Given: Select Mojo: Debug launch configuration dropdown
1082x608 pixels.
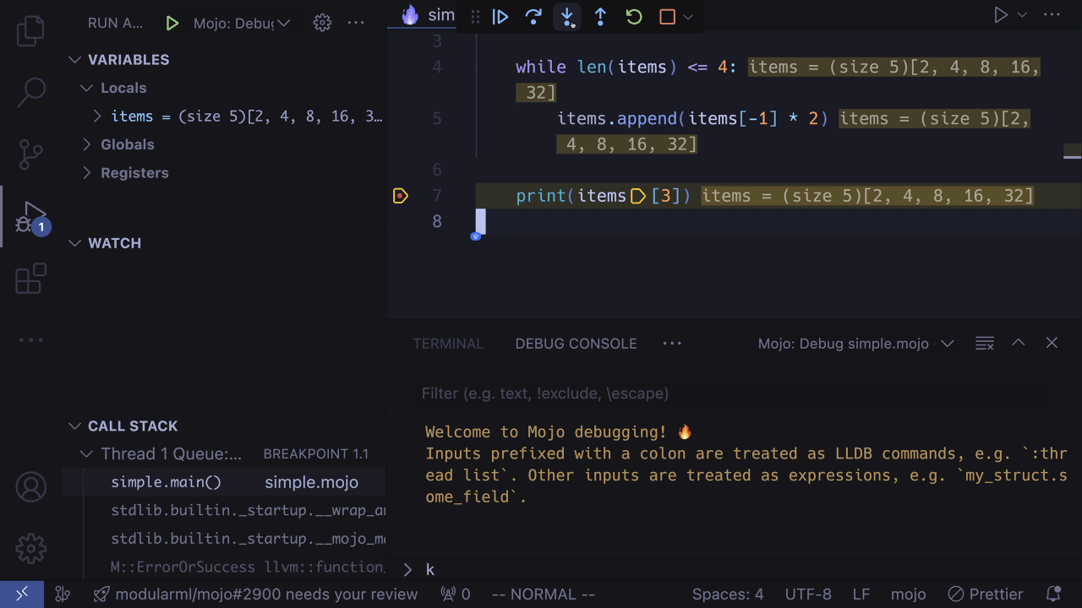Looking at the screenshot, I should coord(242,24).
